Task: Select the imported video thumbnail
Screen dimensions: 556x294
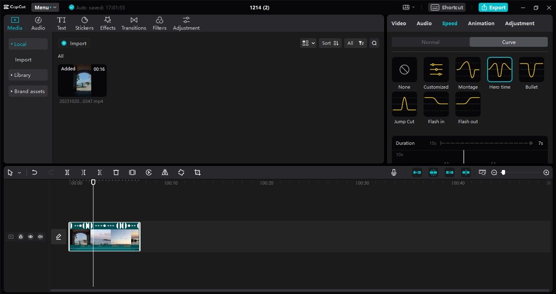Action: [x=82, y=80]
